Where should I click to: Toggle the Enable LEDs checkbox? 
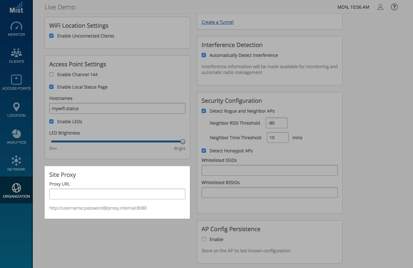click(x=51, y=121)
